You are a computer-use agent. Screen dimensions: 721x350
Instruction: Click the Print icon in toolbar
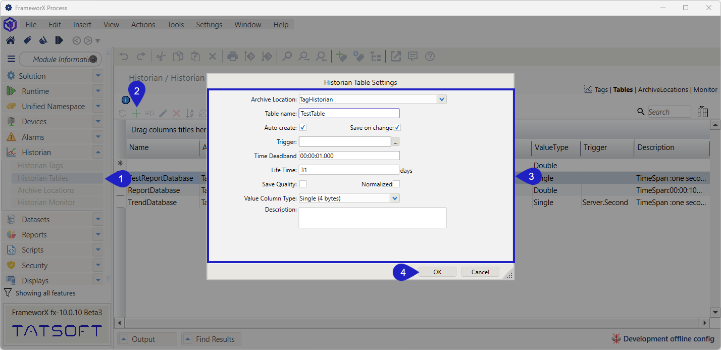[232, 57]
